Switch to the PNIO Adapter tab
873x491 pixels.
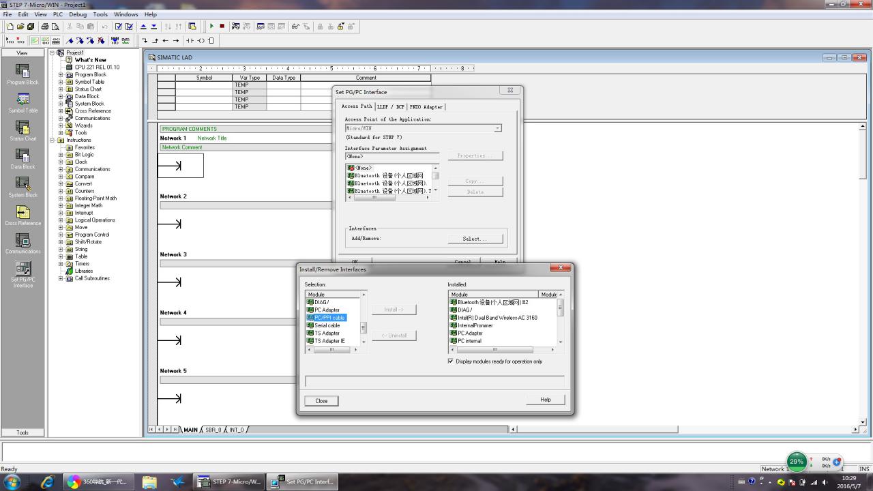tap(426, 107)
